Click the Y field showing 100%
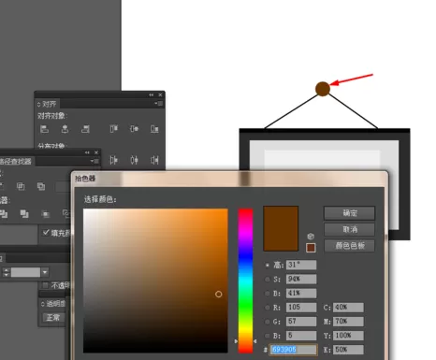The width and height of the screenshot is (436, 360). point(348,336)
